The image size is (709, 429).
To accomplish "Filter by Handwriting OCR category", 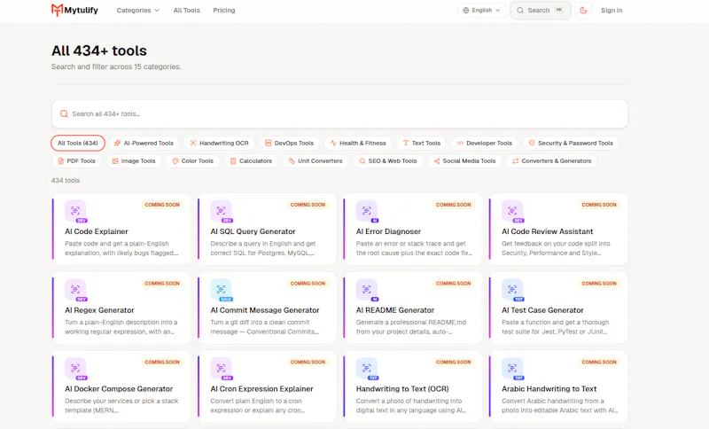I will [219, 143].
